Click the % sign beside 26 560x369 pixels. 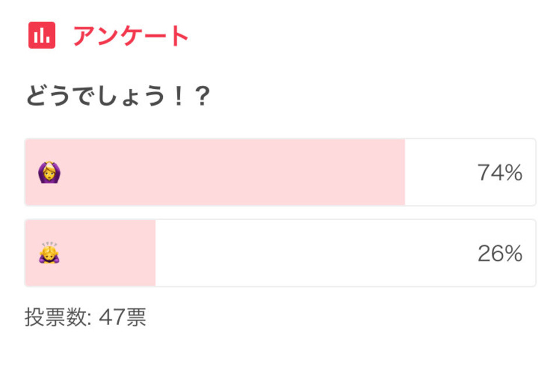point(513,253)
